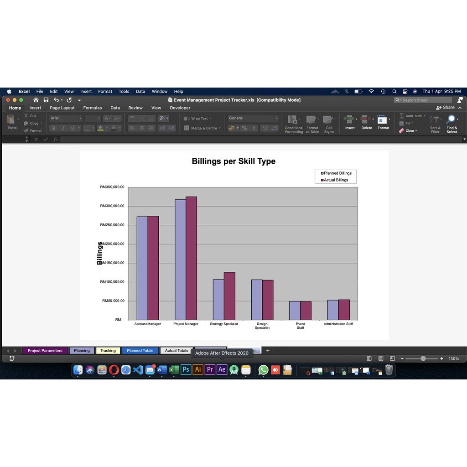This screenshot has width=467, height=467.
Task: Toggle Align Left
Action: [x=132, y=128]
